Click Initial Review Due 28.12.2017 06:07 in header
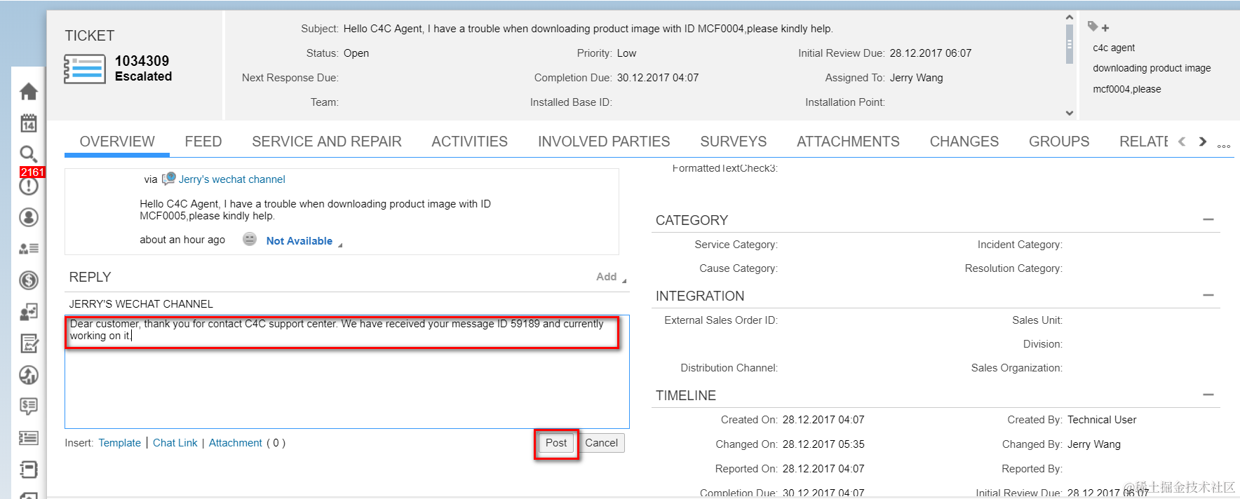1240x499 pixels. 930,53
